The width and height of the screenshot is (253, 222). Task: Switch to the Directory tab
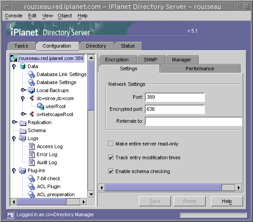point(96,46)
